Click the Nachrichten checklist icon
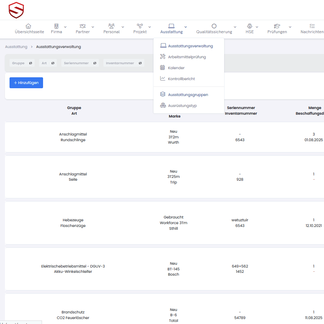The image size is (324, 324). [x=312, y=26]
